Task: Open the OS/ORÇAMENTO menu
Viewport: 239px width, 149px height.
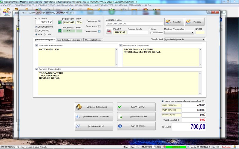Action: 65,5
